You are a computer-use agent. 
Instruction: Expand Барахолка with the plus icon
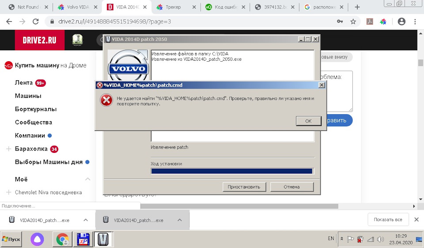tap(9, 149)
